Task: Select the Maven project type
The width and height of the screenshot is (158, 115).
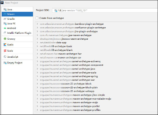Action: pyautogui.click(x=17, y=14)
